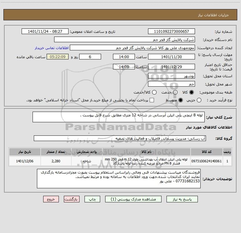
Task: Click the price validity time field 14:00
Action: (x=124, y=67)
